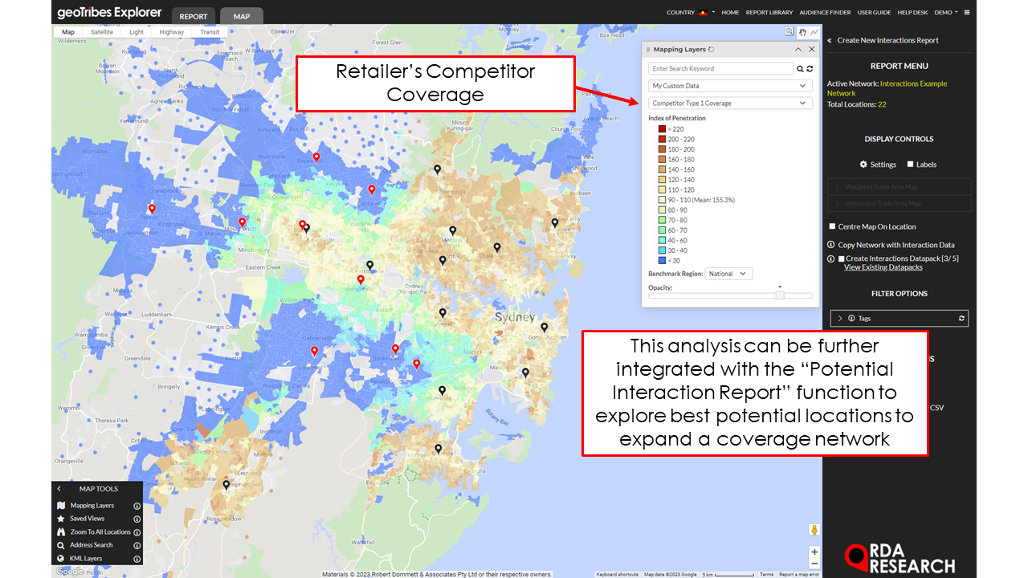
Task: Collapse the Map Tools panel
Action: click(x=59, y=488)
